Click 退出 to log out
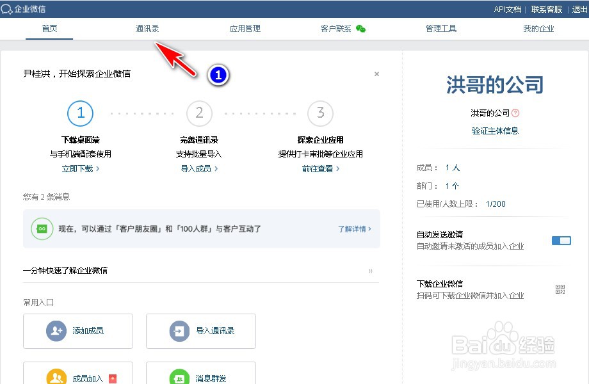 579,10
